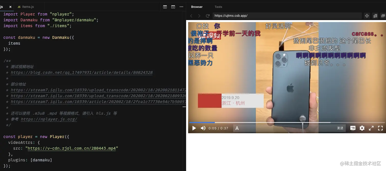Click the preview URL address bar
The image size is (386, 171).
click(287, 16)
